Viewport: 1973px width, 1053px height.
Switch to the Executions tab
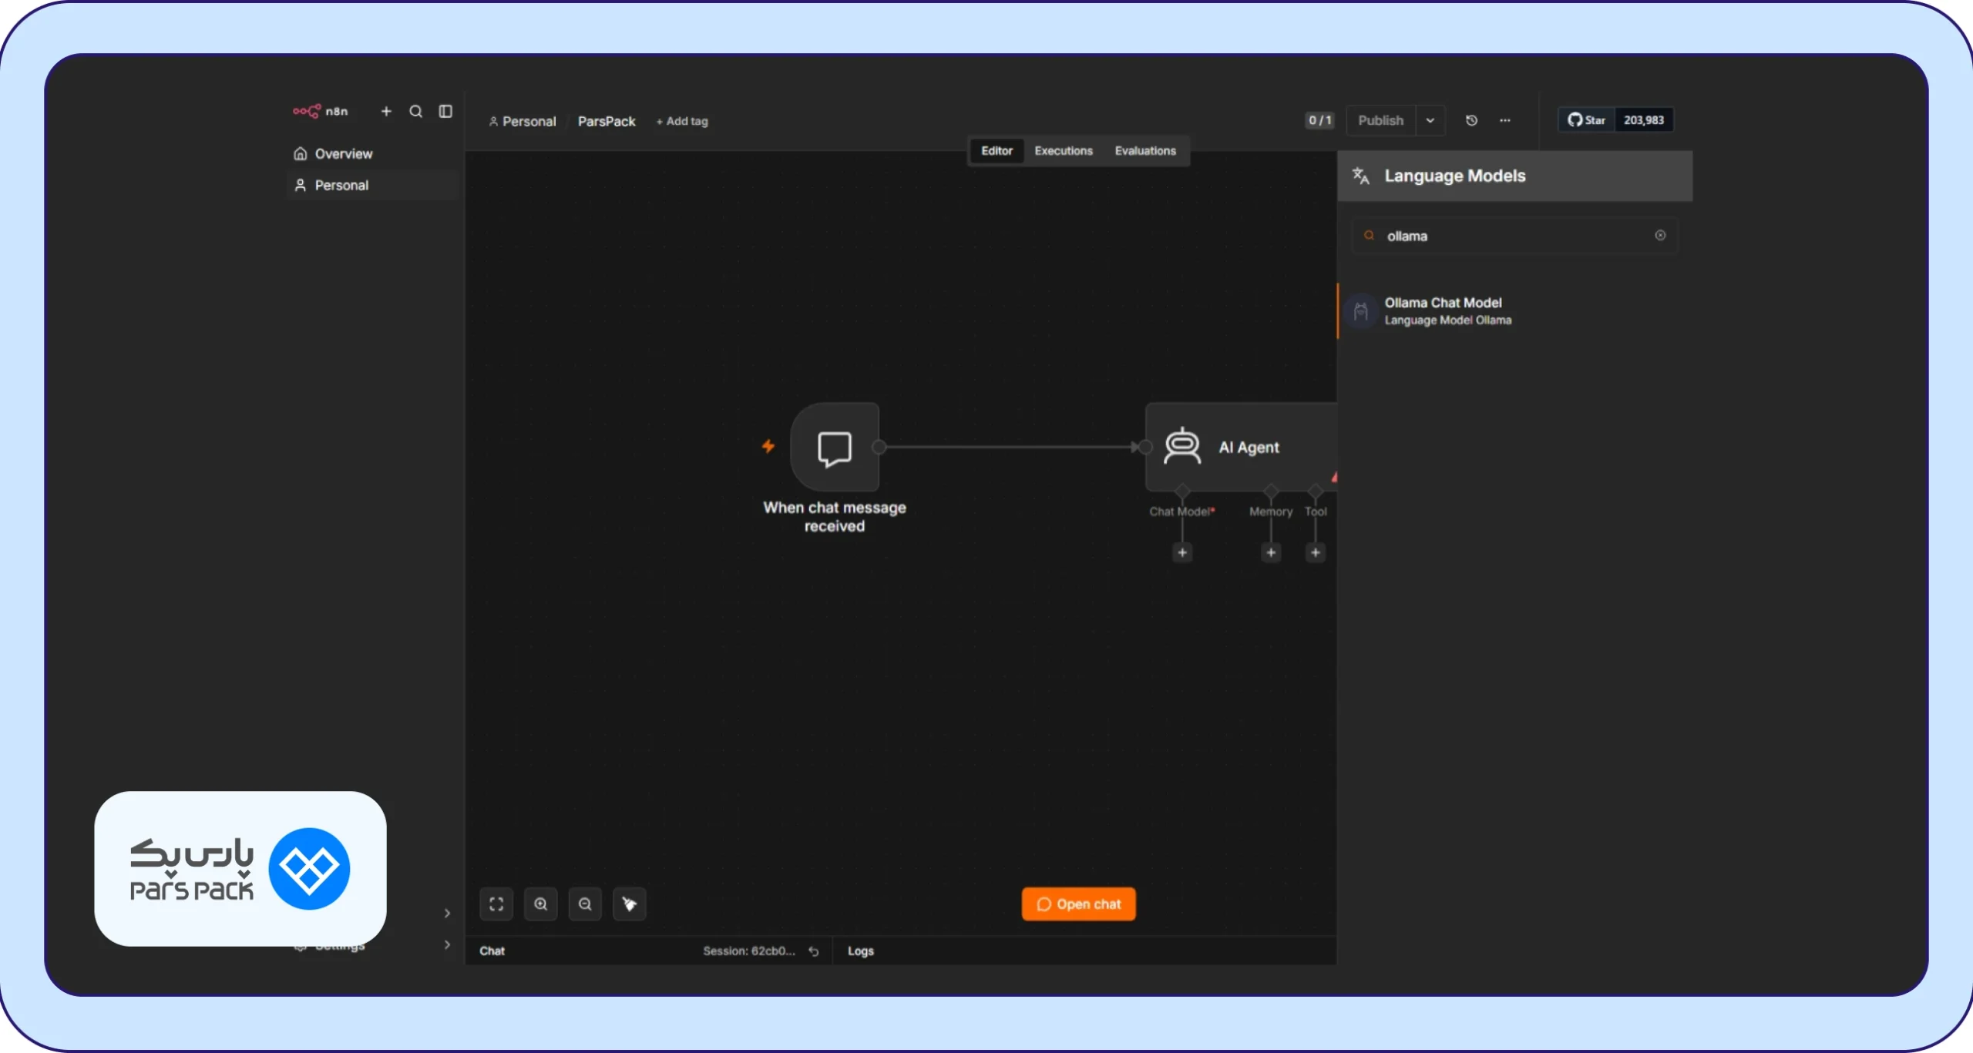(1064, 151)
